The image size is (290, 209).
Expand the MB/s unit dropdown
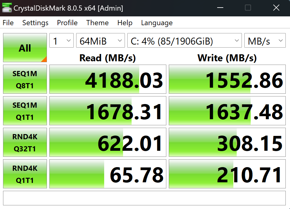click(265, 40)
